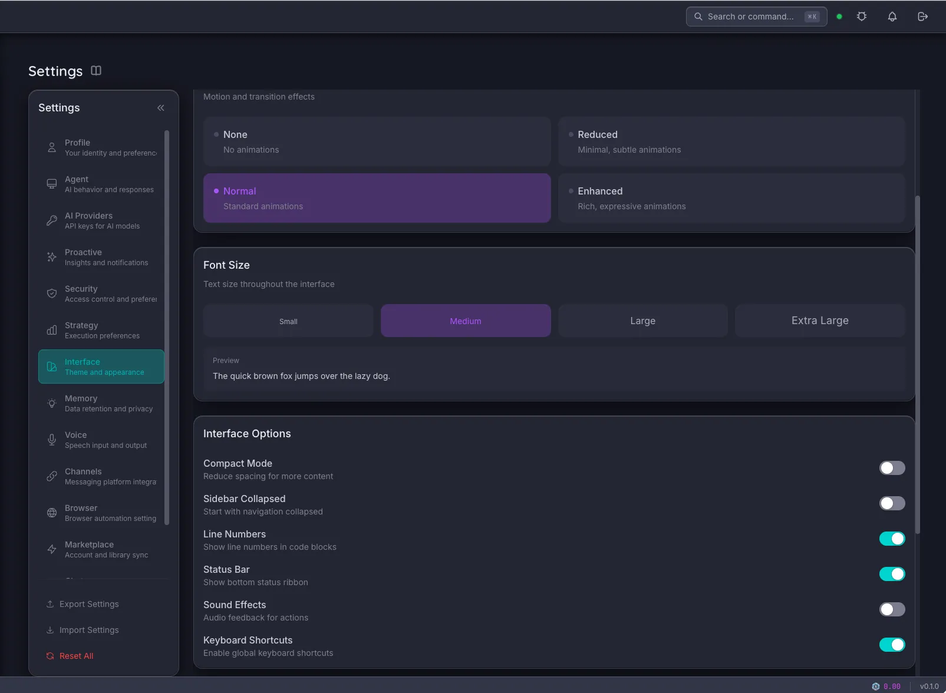The image size is (946, 693).
Task: Open the docs book icon beside Settings
Action: pos(96,71)
